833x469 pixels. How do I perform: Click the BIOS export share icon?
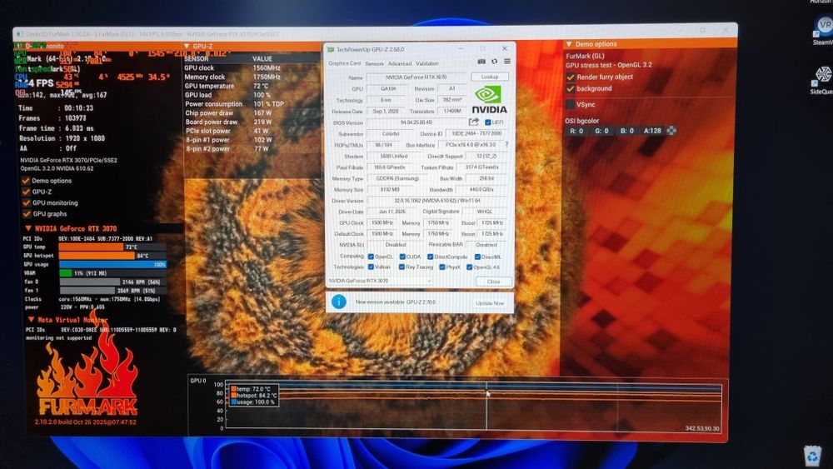[x=474, y=122]
